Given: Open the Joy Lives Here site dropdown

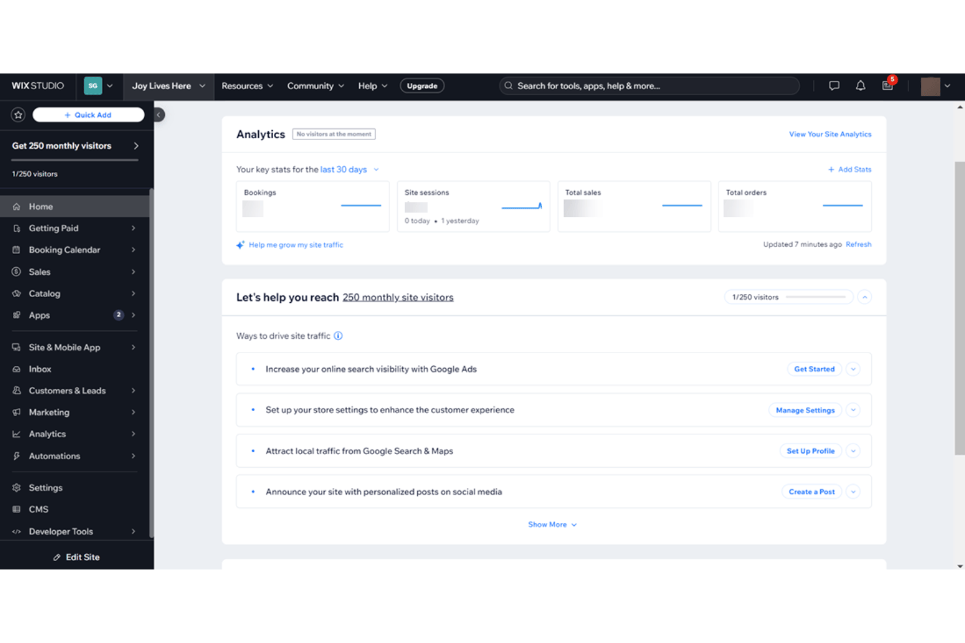Looking at the screenshot, I should tap(168, 86).
